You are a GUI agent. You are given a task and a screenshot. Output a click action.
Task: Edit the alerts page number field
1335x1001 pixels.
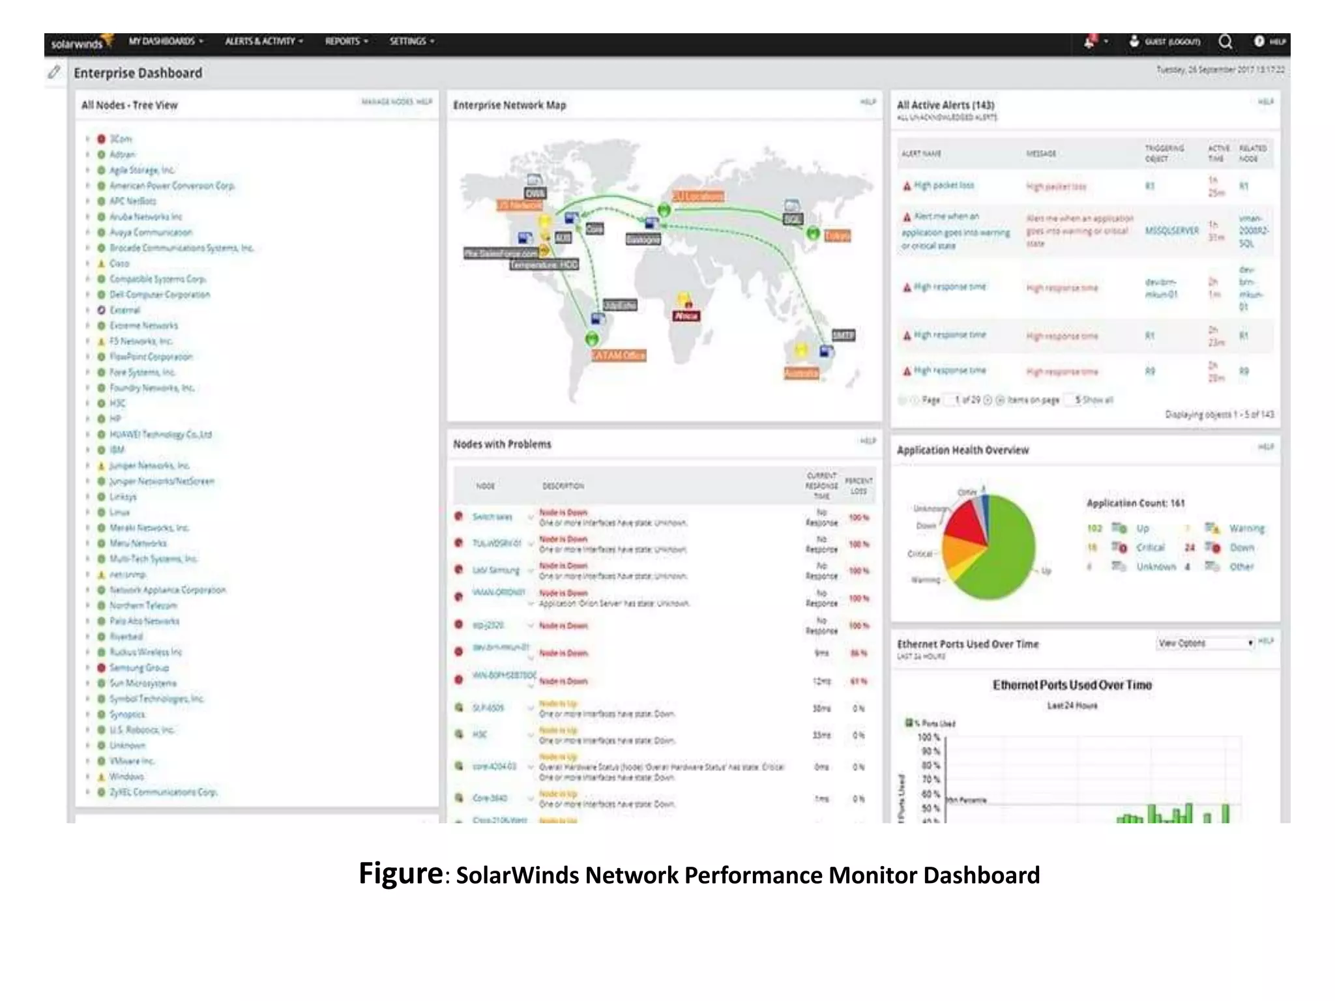click(953, 399)
